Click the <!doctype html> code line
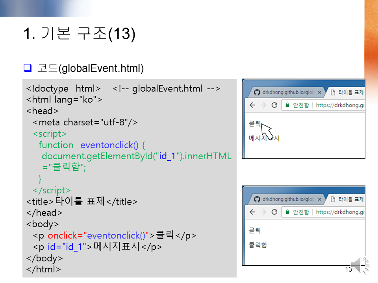The width and height of the screenshot is (378, 283). [x=63, y=88]
